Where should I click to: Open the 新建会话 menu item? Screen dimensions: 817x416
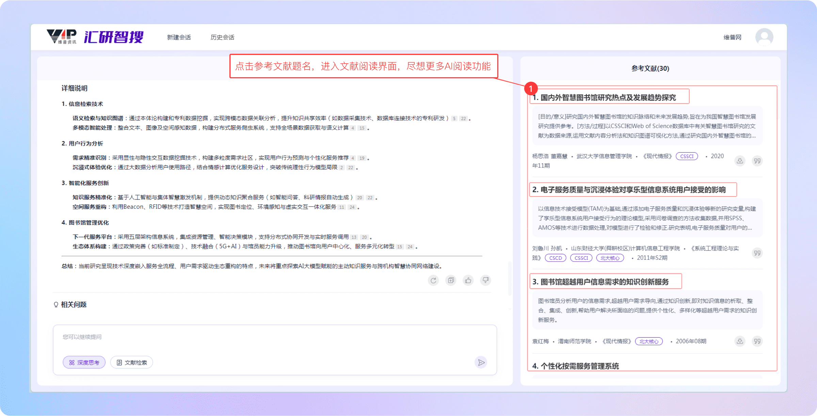click(x=179, y=37)
